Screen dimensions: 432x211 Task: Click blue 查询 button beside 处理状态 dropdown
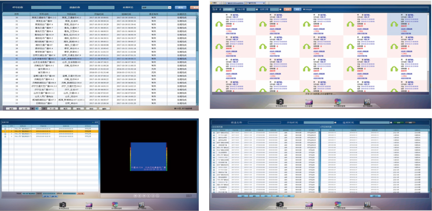[180, 7]
